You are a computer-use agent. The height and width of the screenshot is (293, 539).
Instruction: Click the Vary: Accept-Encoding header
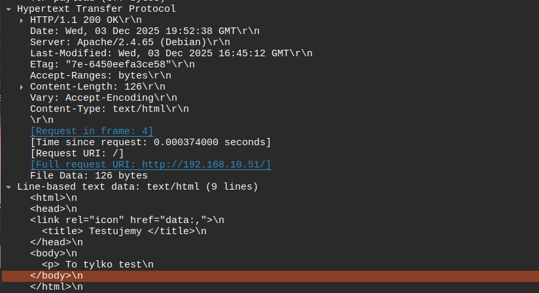pyautogui.click(x=103, y=97)
